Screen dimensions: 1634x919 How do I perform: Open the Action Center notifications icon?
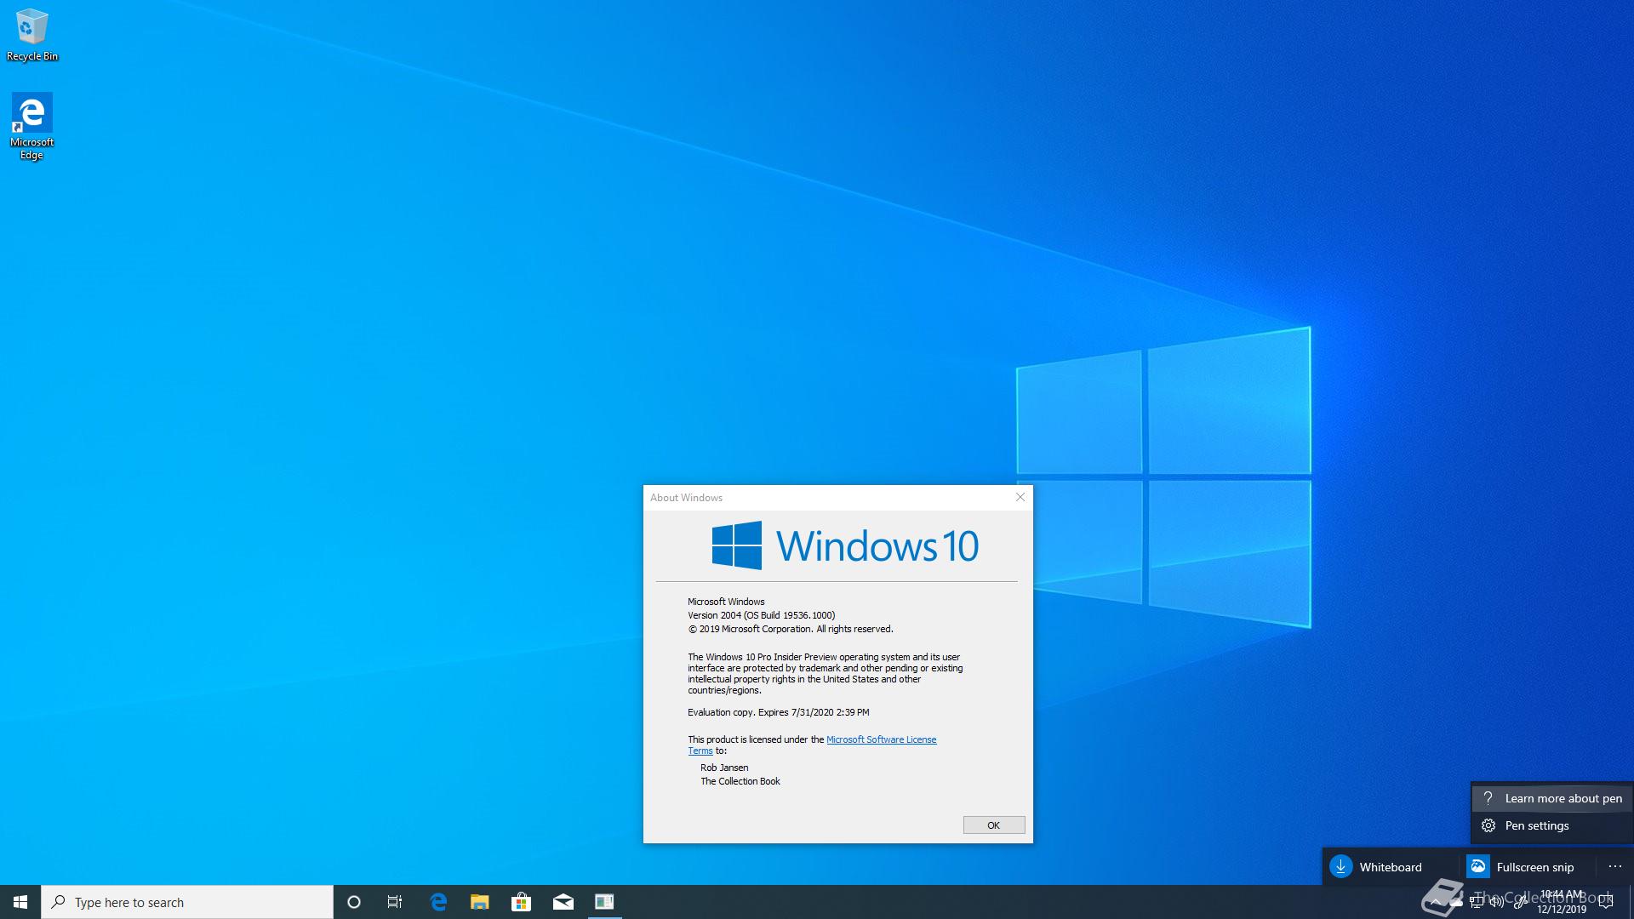click(x=1606, y=902)
